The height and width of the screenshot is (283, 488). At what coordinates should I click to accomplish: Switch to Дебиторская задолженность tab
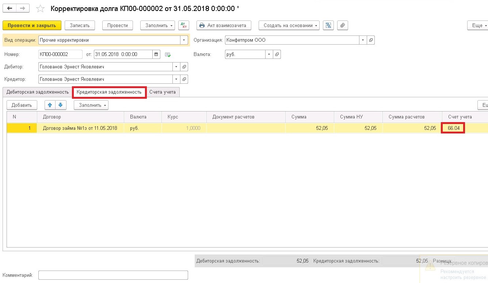pyautogui.click(x=38, y=92)
